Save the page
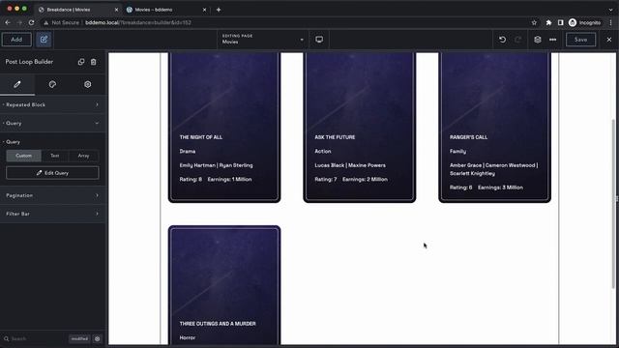 pos(580,40)
